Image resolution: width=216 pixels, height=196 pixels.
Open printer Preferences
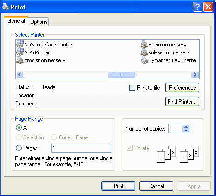click(182, 88)
